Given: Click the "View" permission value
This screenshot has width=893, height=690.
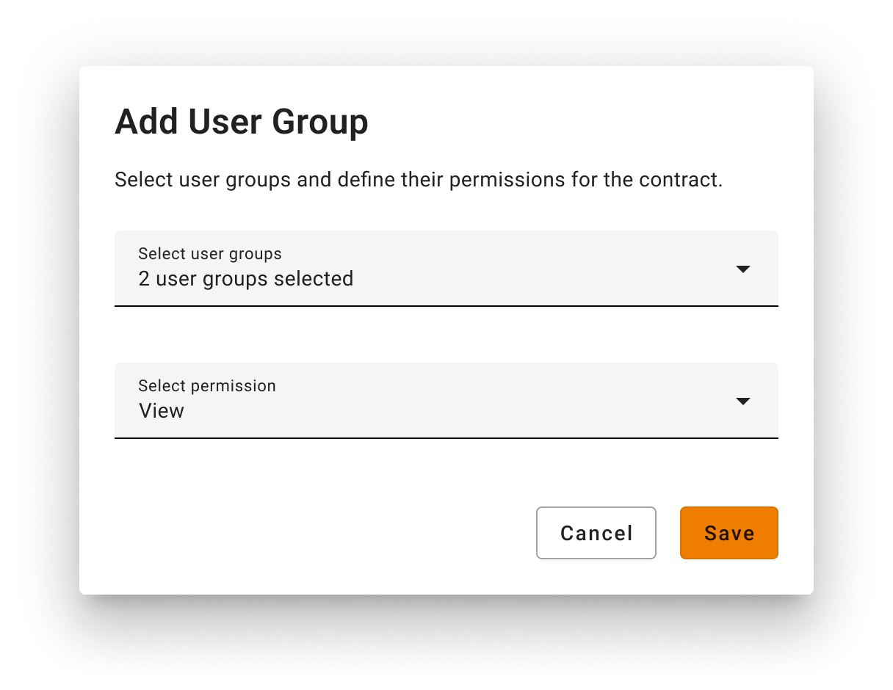Looking at the screenshot, I should tap(162, 411).
